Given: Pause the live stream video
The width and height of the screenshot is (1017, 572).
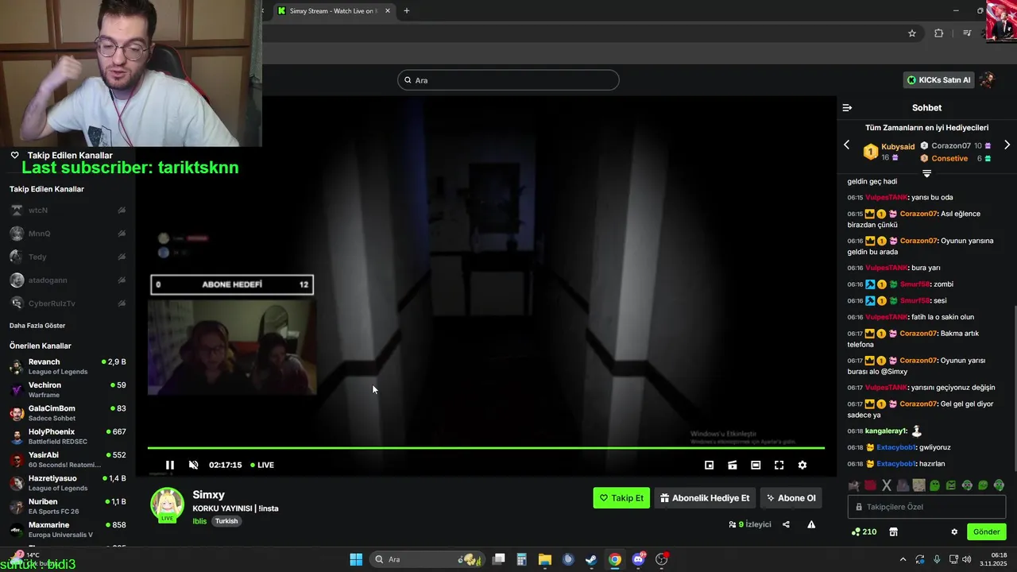Looking at the screenshot, I should (169, 465).
